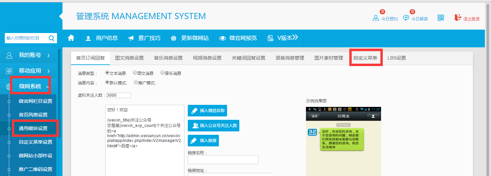This screenshot has width=491, height=176.
Task: Click the 插入微信名称 button
Action: [207, 111]
